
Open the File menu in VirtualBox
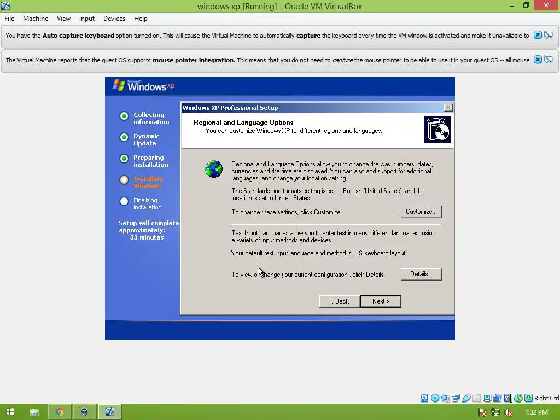pos(9,19)
